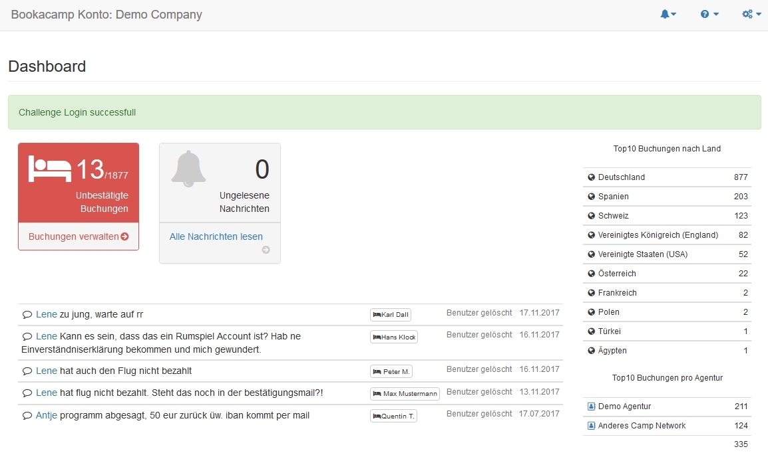Screen dimensions: 768x457
Task: Click the large grey bell icon
Action: coord(188,168)
